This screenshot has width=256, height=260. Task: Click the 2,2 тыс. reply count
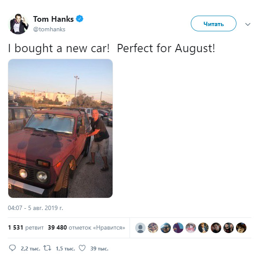[x=30, y=249]
